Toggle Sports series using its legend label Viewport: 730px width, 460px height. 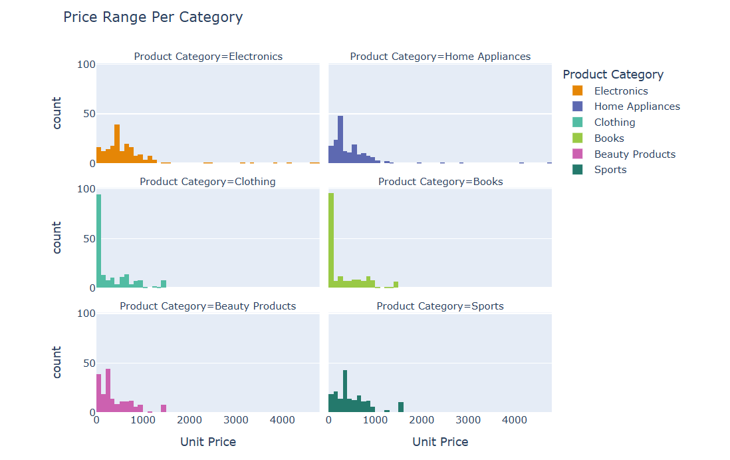[610, 170]
